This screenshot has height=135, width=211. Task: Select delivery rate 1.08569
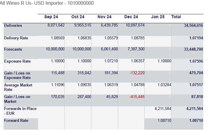[x=58, y=38]
